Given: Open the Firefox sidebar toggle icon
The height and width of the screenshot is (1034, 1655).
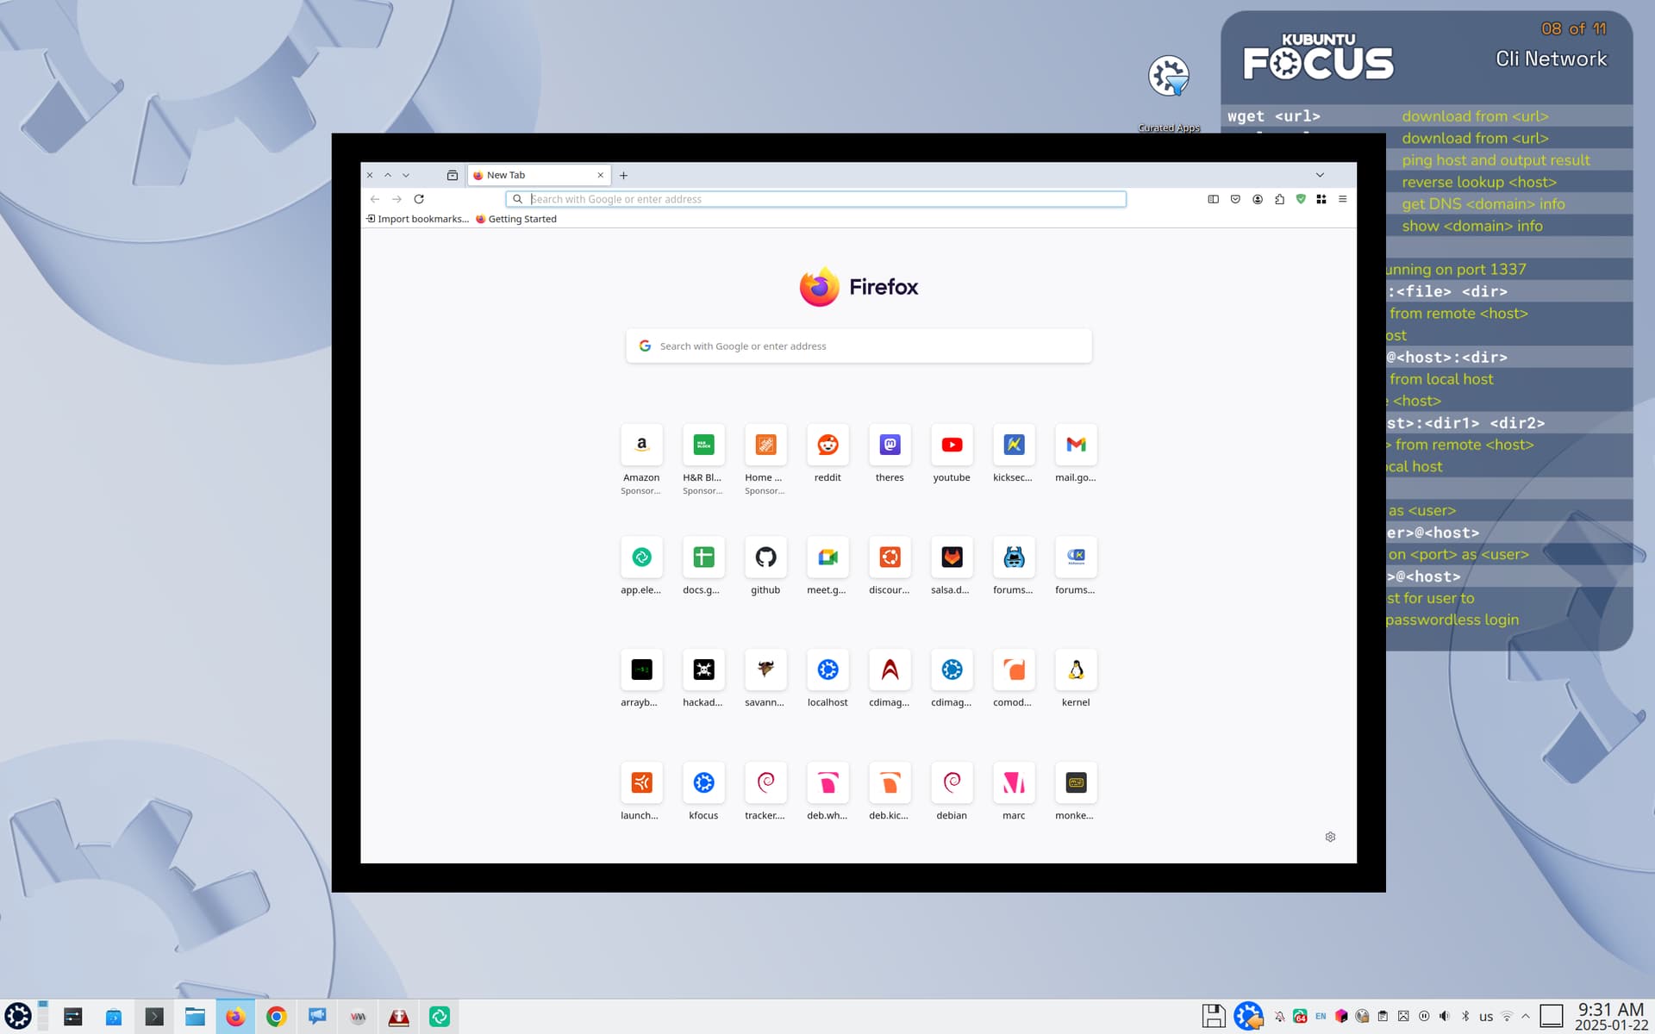Looking at the screenshot, I should (1213, 199).
